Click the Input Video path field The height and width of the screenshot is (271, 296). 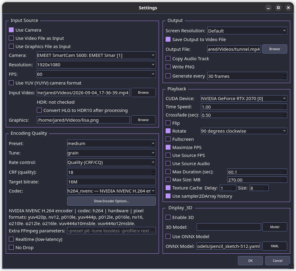83,92
